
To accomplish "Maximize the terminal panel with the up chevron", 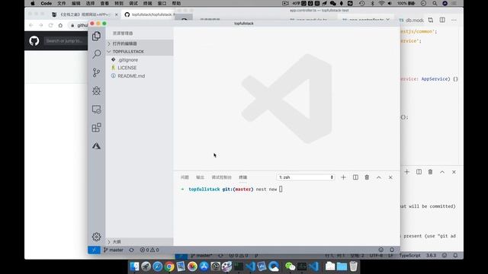I will coord(379,177).
